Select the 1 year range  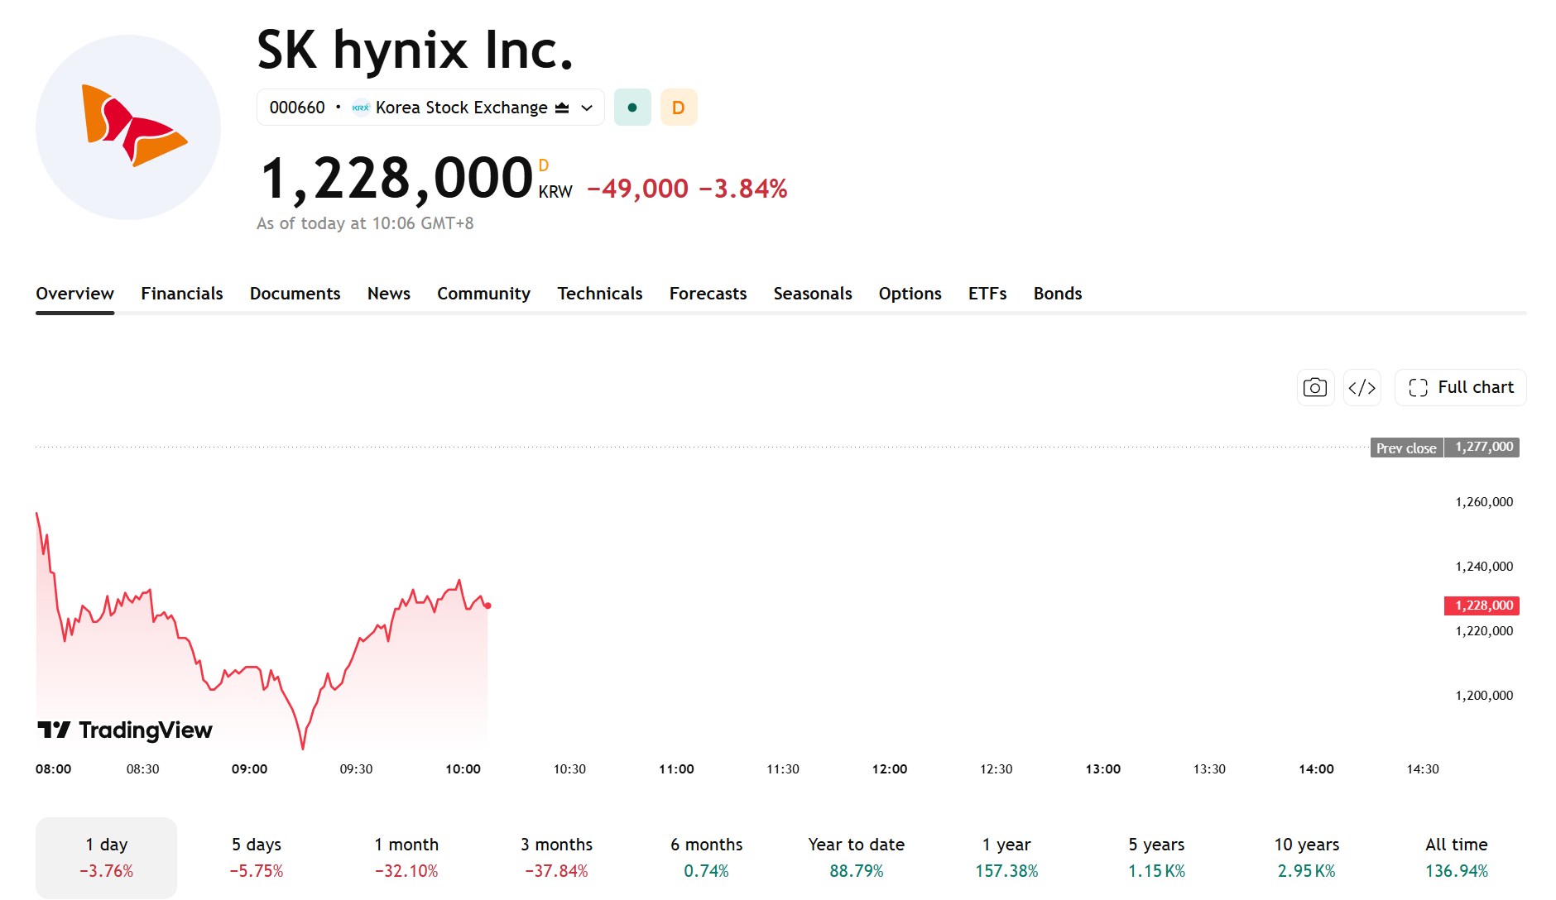click(x=1006, y=857)
